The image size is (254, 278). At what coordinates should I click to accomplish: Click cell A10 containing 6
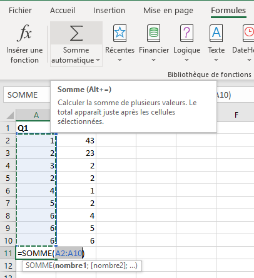(36, 240)
